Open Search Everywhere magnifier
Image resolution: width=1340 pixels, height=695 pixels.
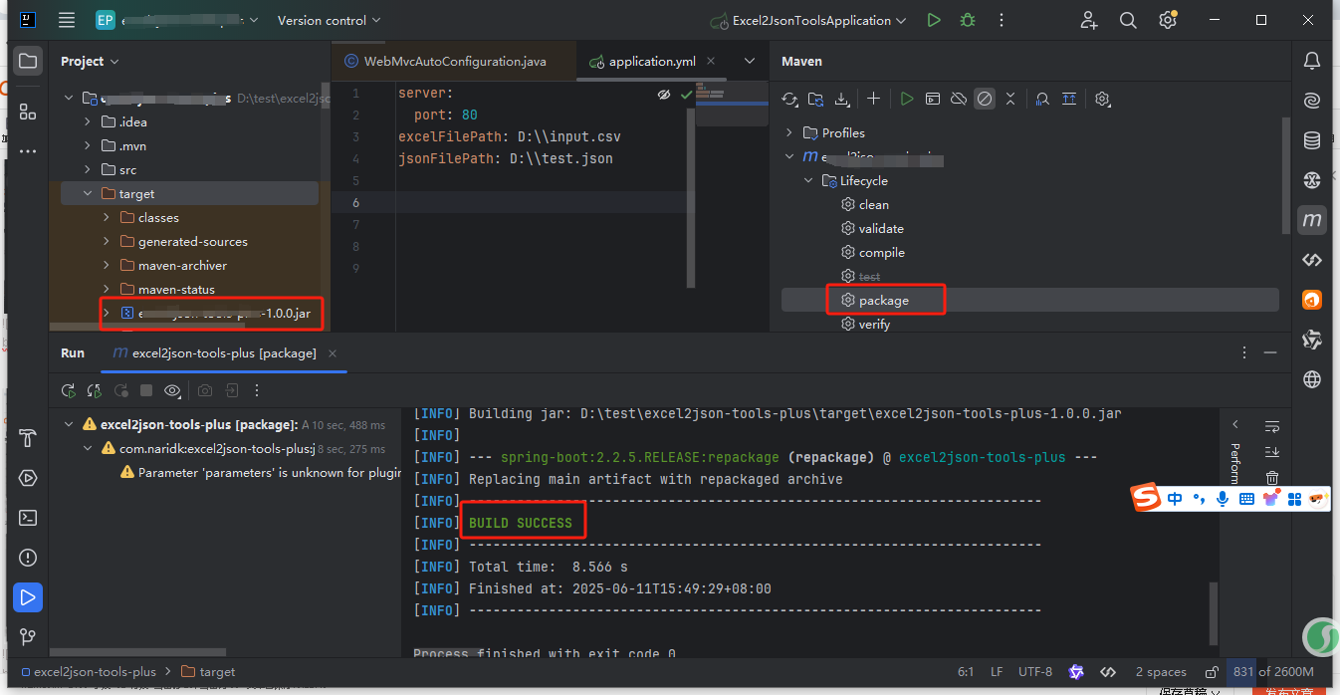1128,20
